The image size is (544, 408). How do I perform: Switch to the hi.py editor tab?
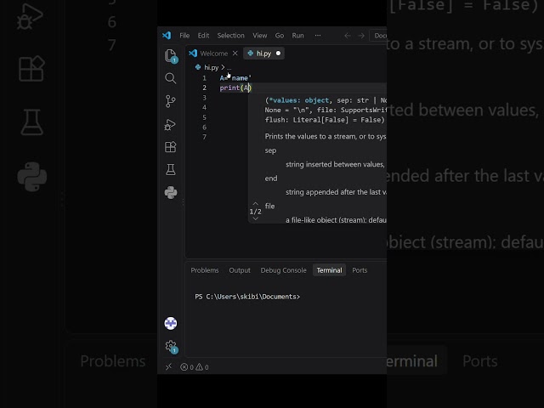pos(263,54)
